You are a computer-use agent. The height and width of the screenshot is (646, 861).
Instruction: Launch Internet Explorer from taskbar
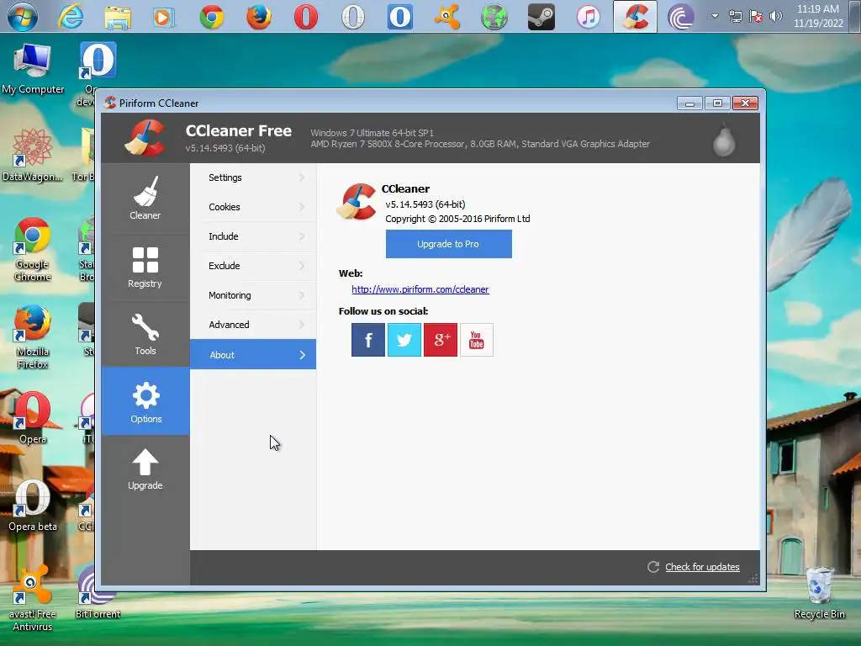click(x=71, y=17)
